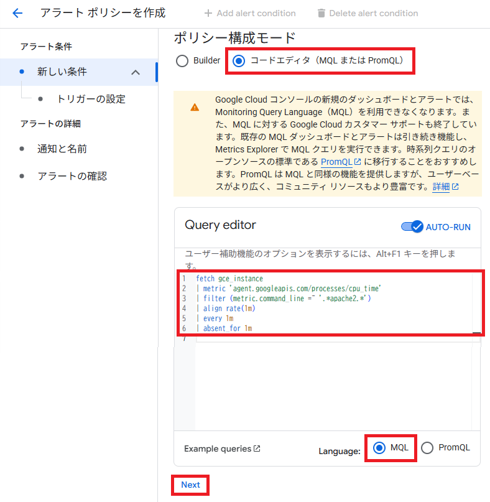Go to 通知と名前 step

[62, 149]
